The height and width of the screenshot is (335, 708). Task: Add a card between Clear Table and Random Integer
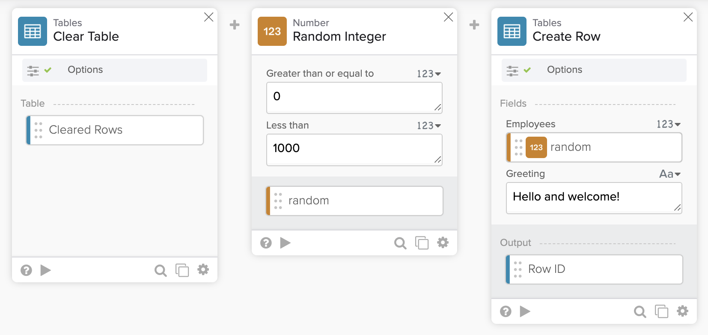[x=235, y=25]
